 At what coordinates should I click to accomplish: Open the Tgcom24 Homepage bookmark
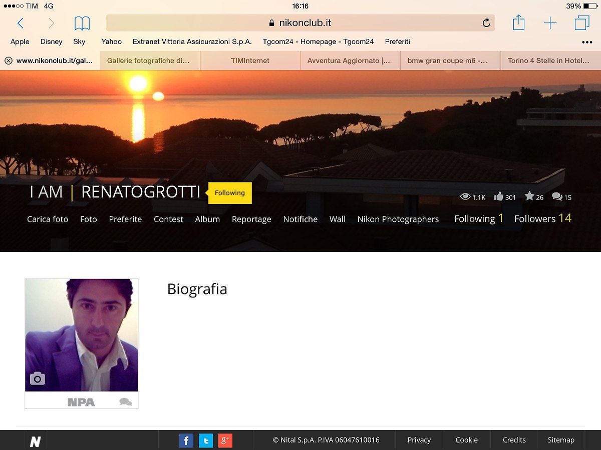click(319, 41)
